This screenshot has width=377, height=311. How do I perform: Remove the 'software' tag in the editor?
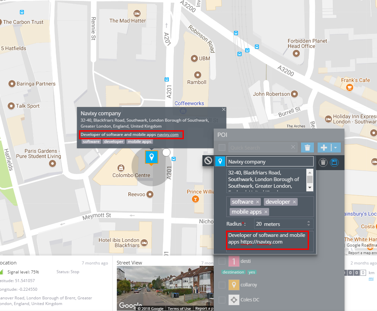click(x=258, y=202)
